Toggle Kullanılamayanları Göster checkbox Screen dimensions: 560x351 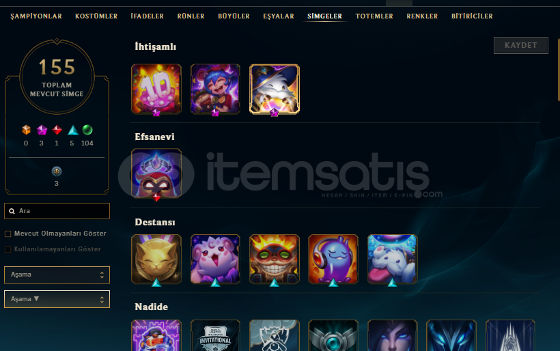pyautogui.click(x=8, y=249)
